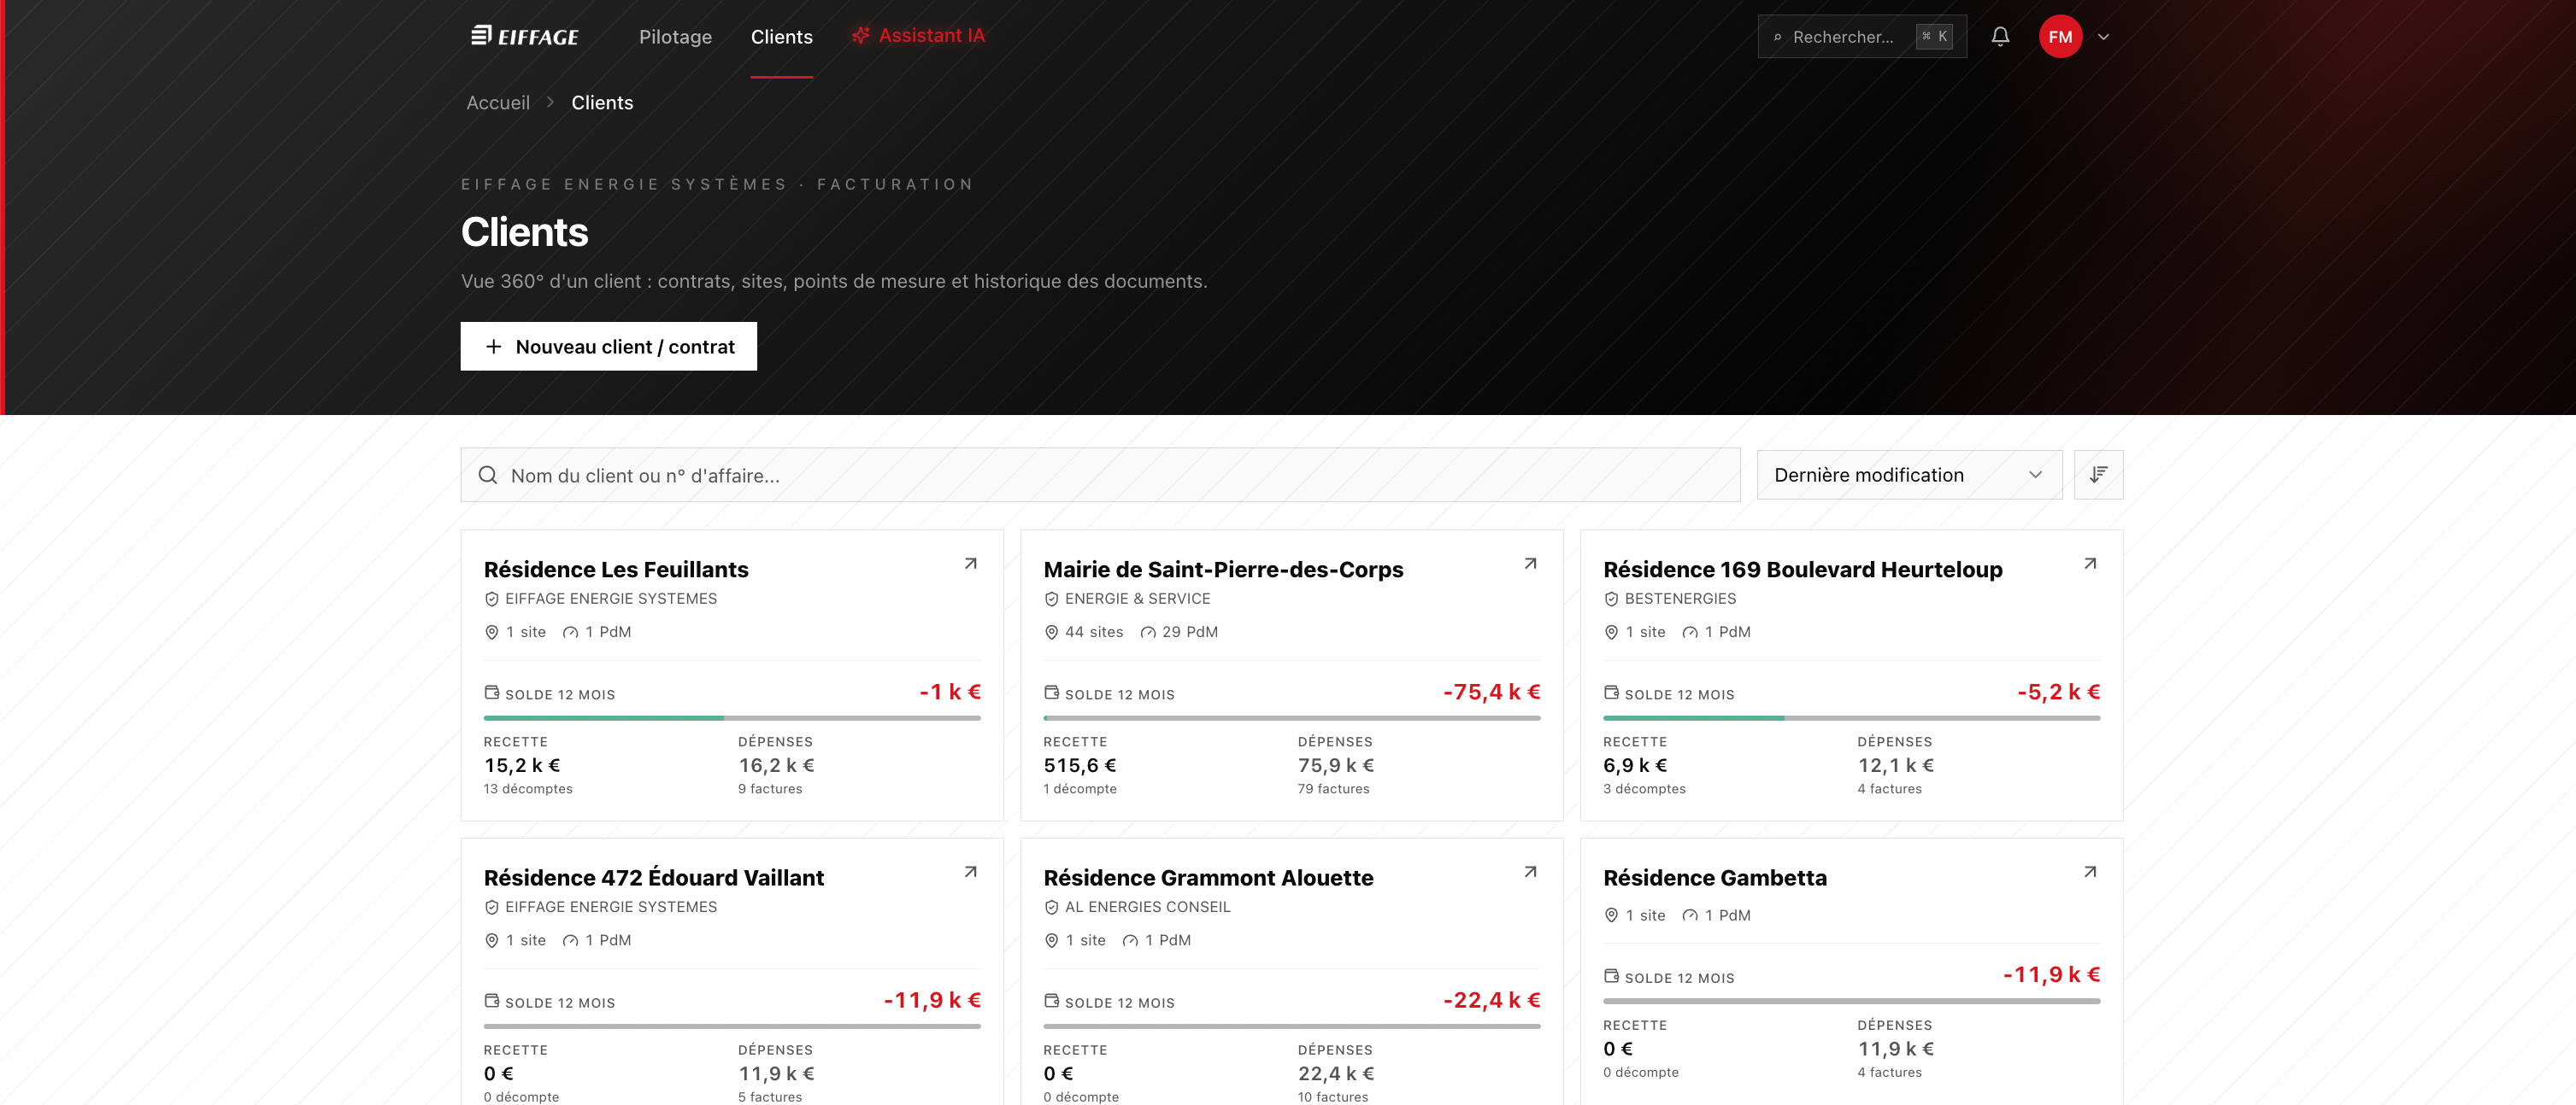Open Résidence 472 Édouard Vaillant arrow icon
This screenshot has height=1105, width=2576.
point(970,872)
